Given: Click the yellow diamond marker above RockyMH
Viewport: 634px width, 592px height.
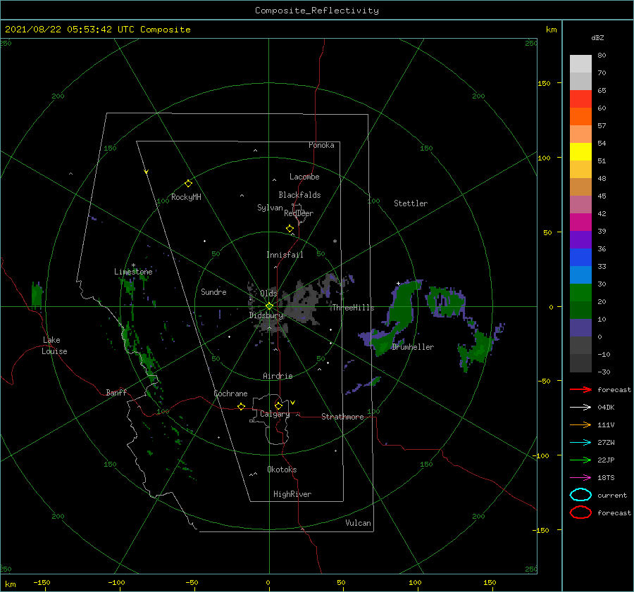Looking at the screenshot, I should (188, 184).
